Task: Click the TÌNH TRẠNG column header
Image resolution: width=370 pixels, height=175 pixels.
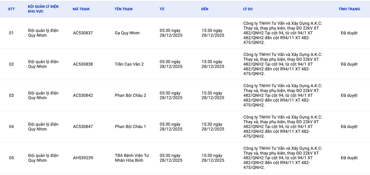Action: [x=349, y=9]
